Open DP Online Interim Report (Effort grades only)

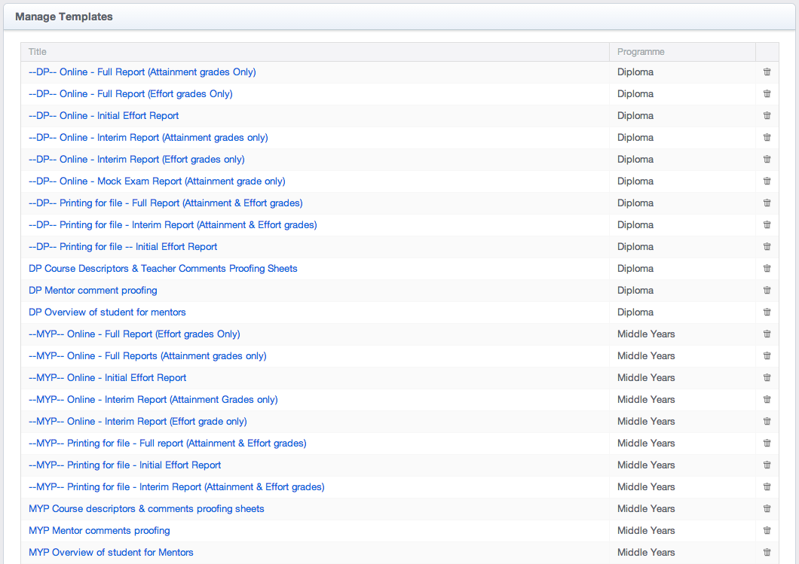tap(136, 160)
